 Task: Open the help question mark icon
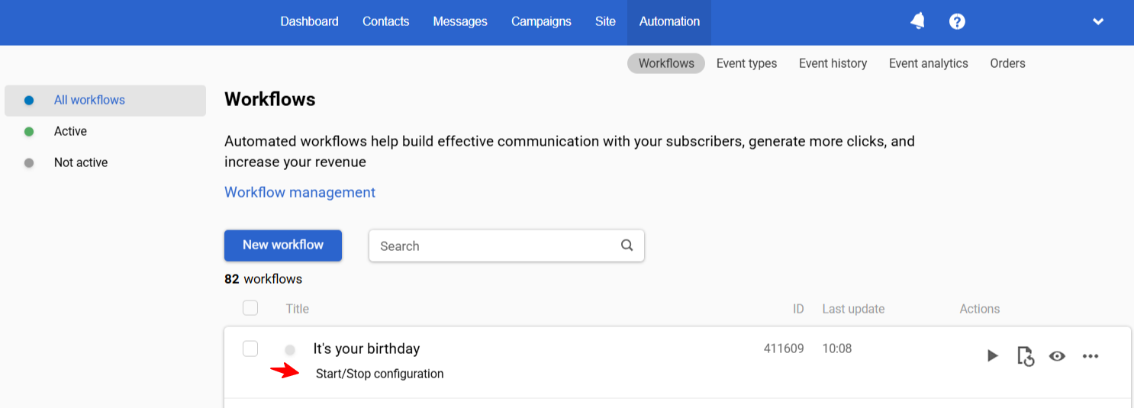tap(957, 21)
